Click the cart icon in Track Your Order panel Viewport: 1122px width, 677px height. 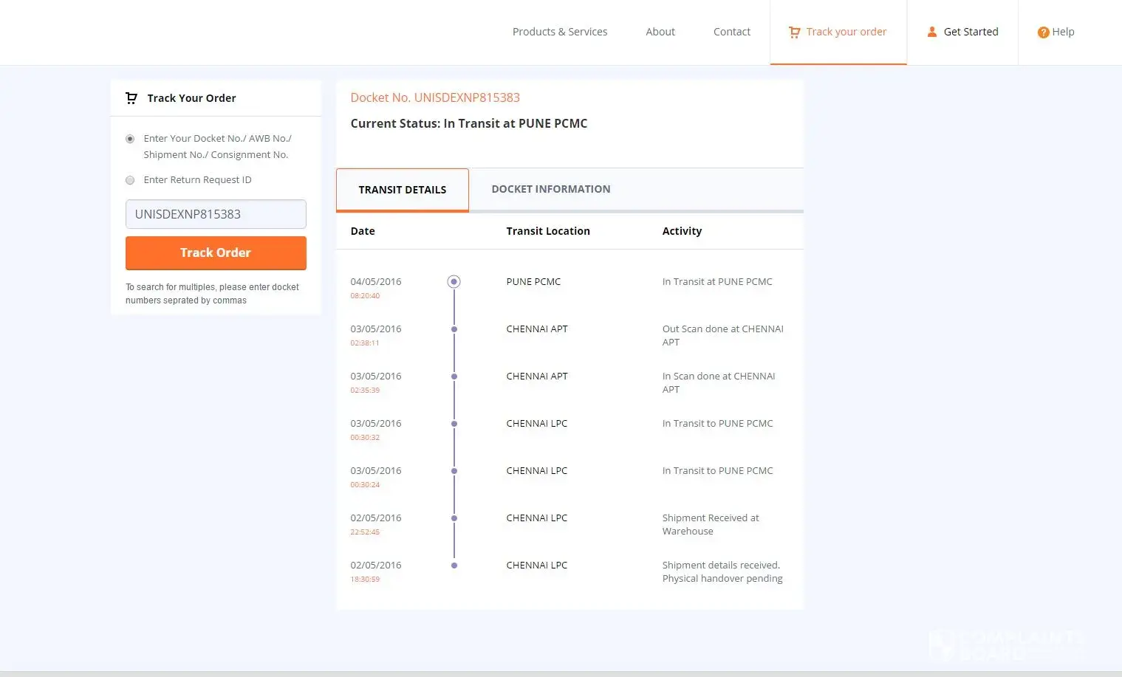point(131,98)
